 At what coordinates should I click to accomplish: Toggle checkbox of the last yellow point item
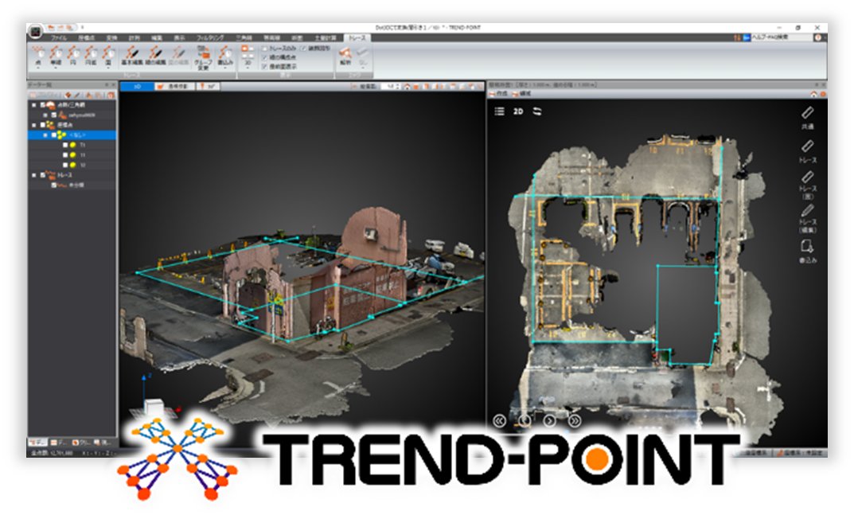[65, 165]
